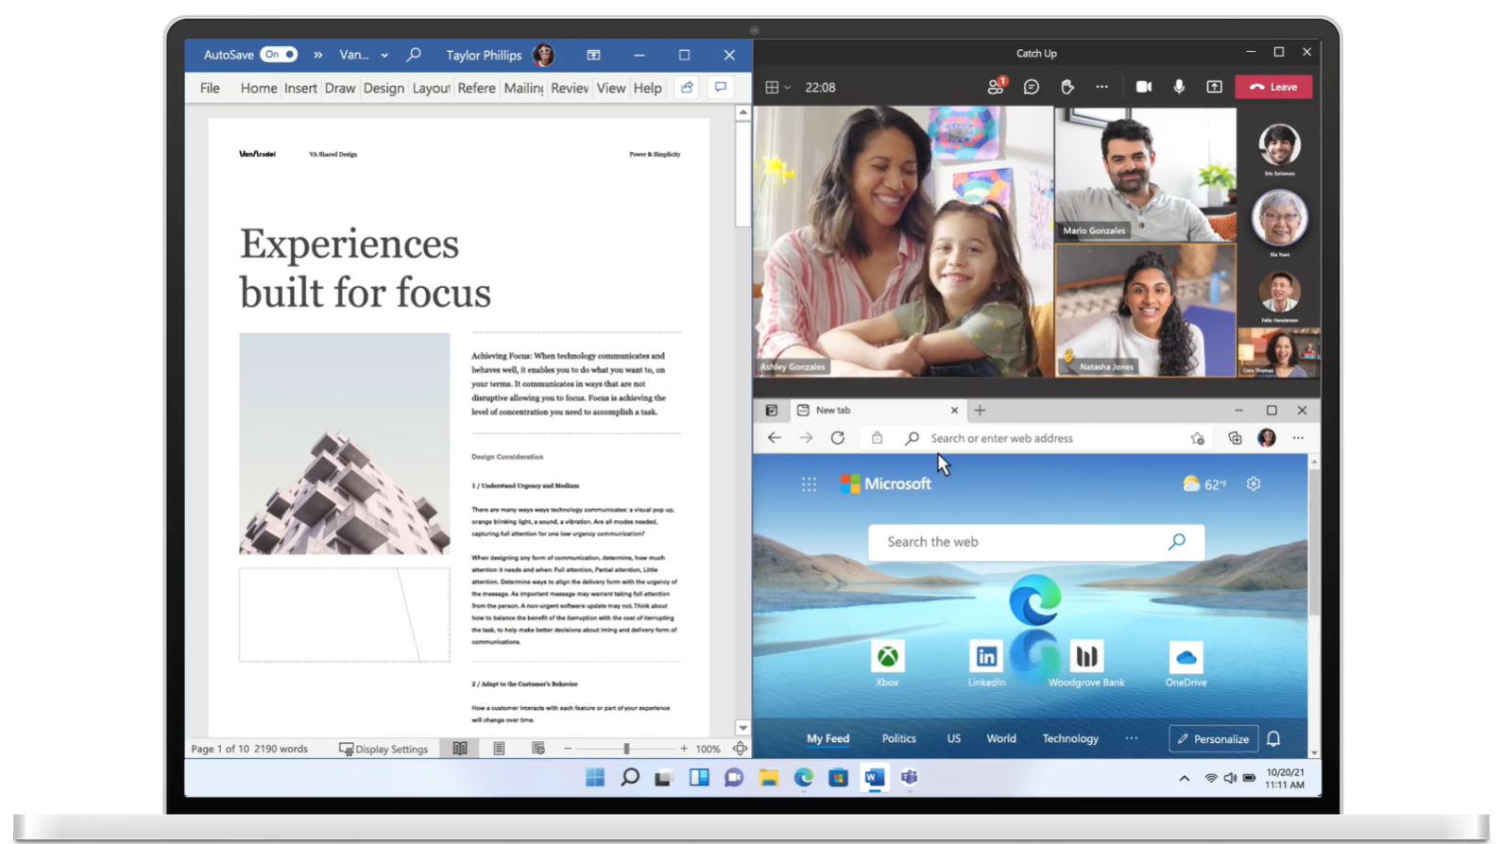Switch to the Home ribbon tab

click(258, 88)
